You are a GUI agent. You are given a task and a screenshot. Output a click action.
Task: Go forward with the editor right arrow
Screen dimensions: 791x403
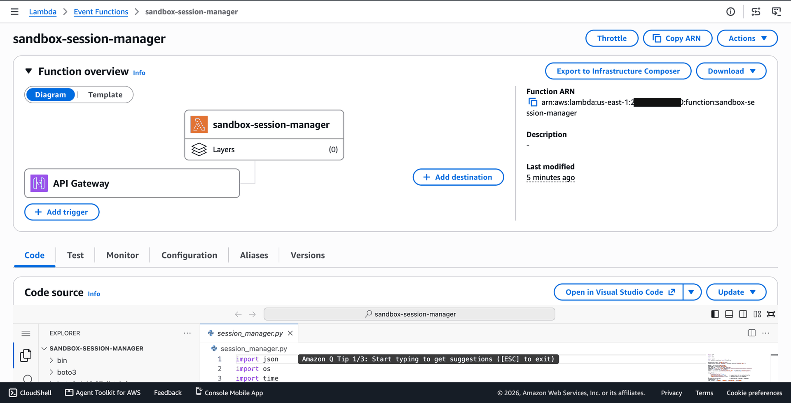[x=253, y=314]
